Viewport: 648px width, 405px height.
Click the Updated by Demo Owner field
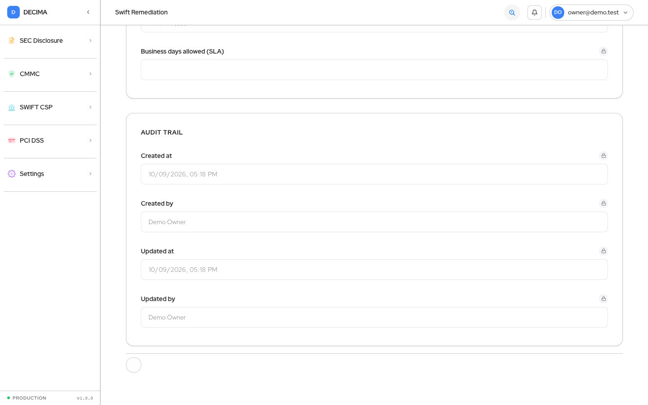(374, 317)
